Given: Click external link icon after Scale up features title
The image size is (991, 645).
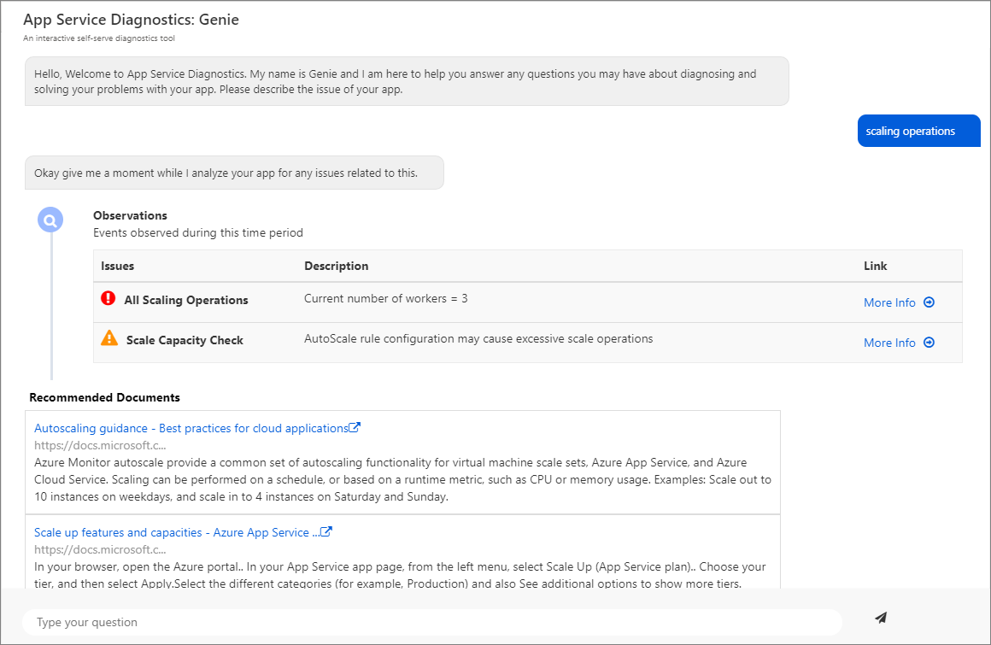Looking at the screenshot, I should [x=326, y=531].
